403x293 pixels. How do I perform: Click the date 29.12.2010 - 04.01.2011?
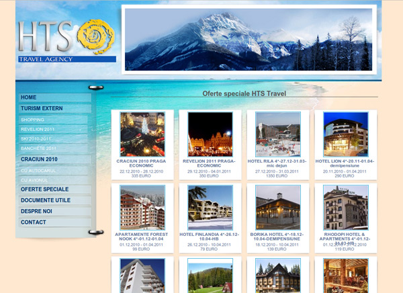[x=209, y=171]
